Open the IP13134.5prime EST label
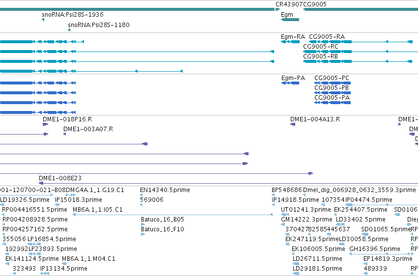The image size is (418, 276). click(x=64, y=269)
